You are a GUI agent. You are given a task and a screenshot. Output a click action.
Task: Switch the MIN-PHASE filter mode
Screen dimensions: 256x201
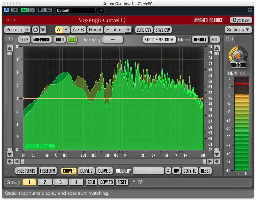41,40
